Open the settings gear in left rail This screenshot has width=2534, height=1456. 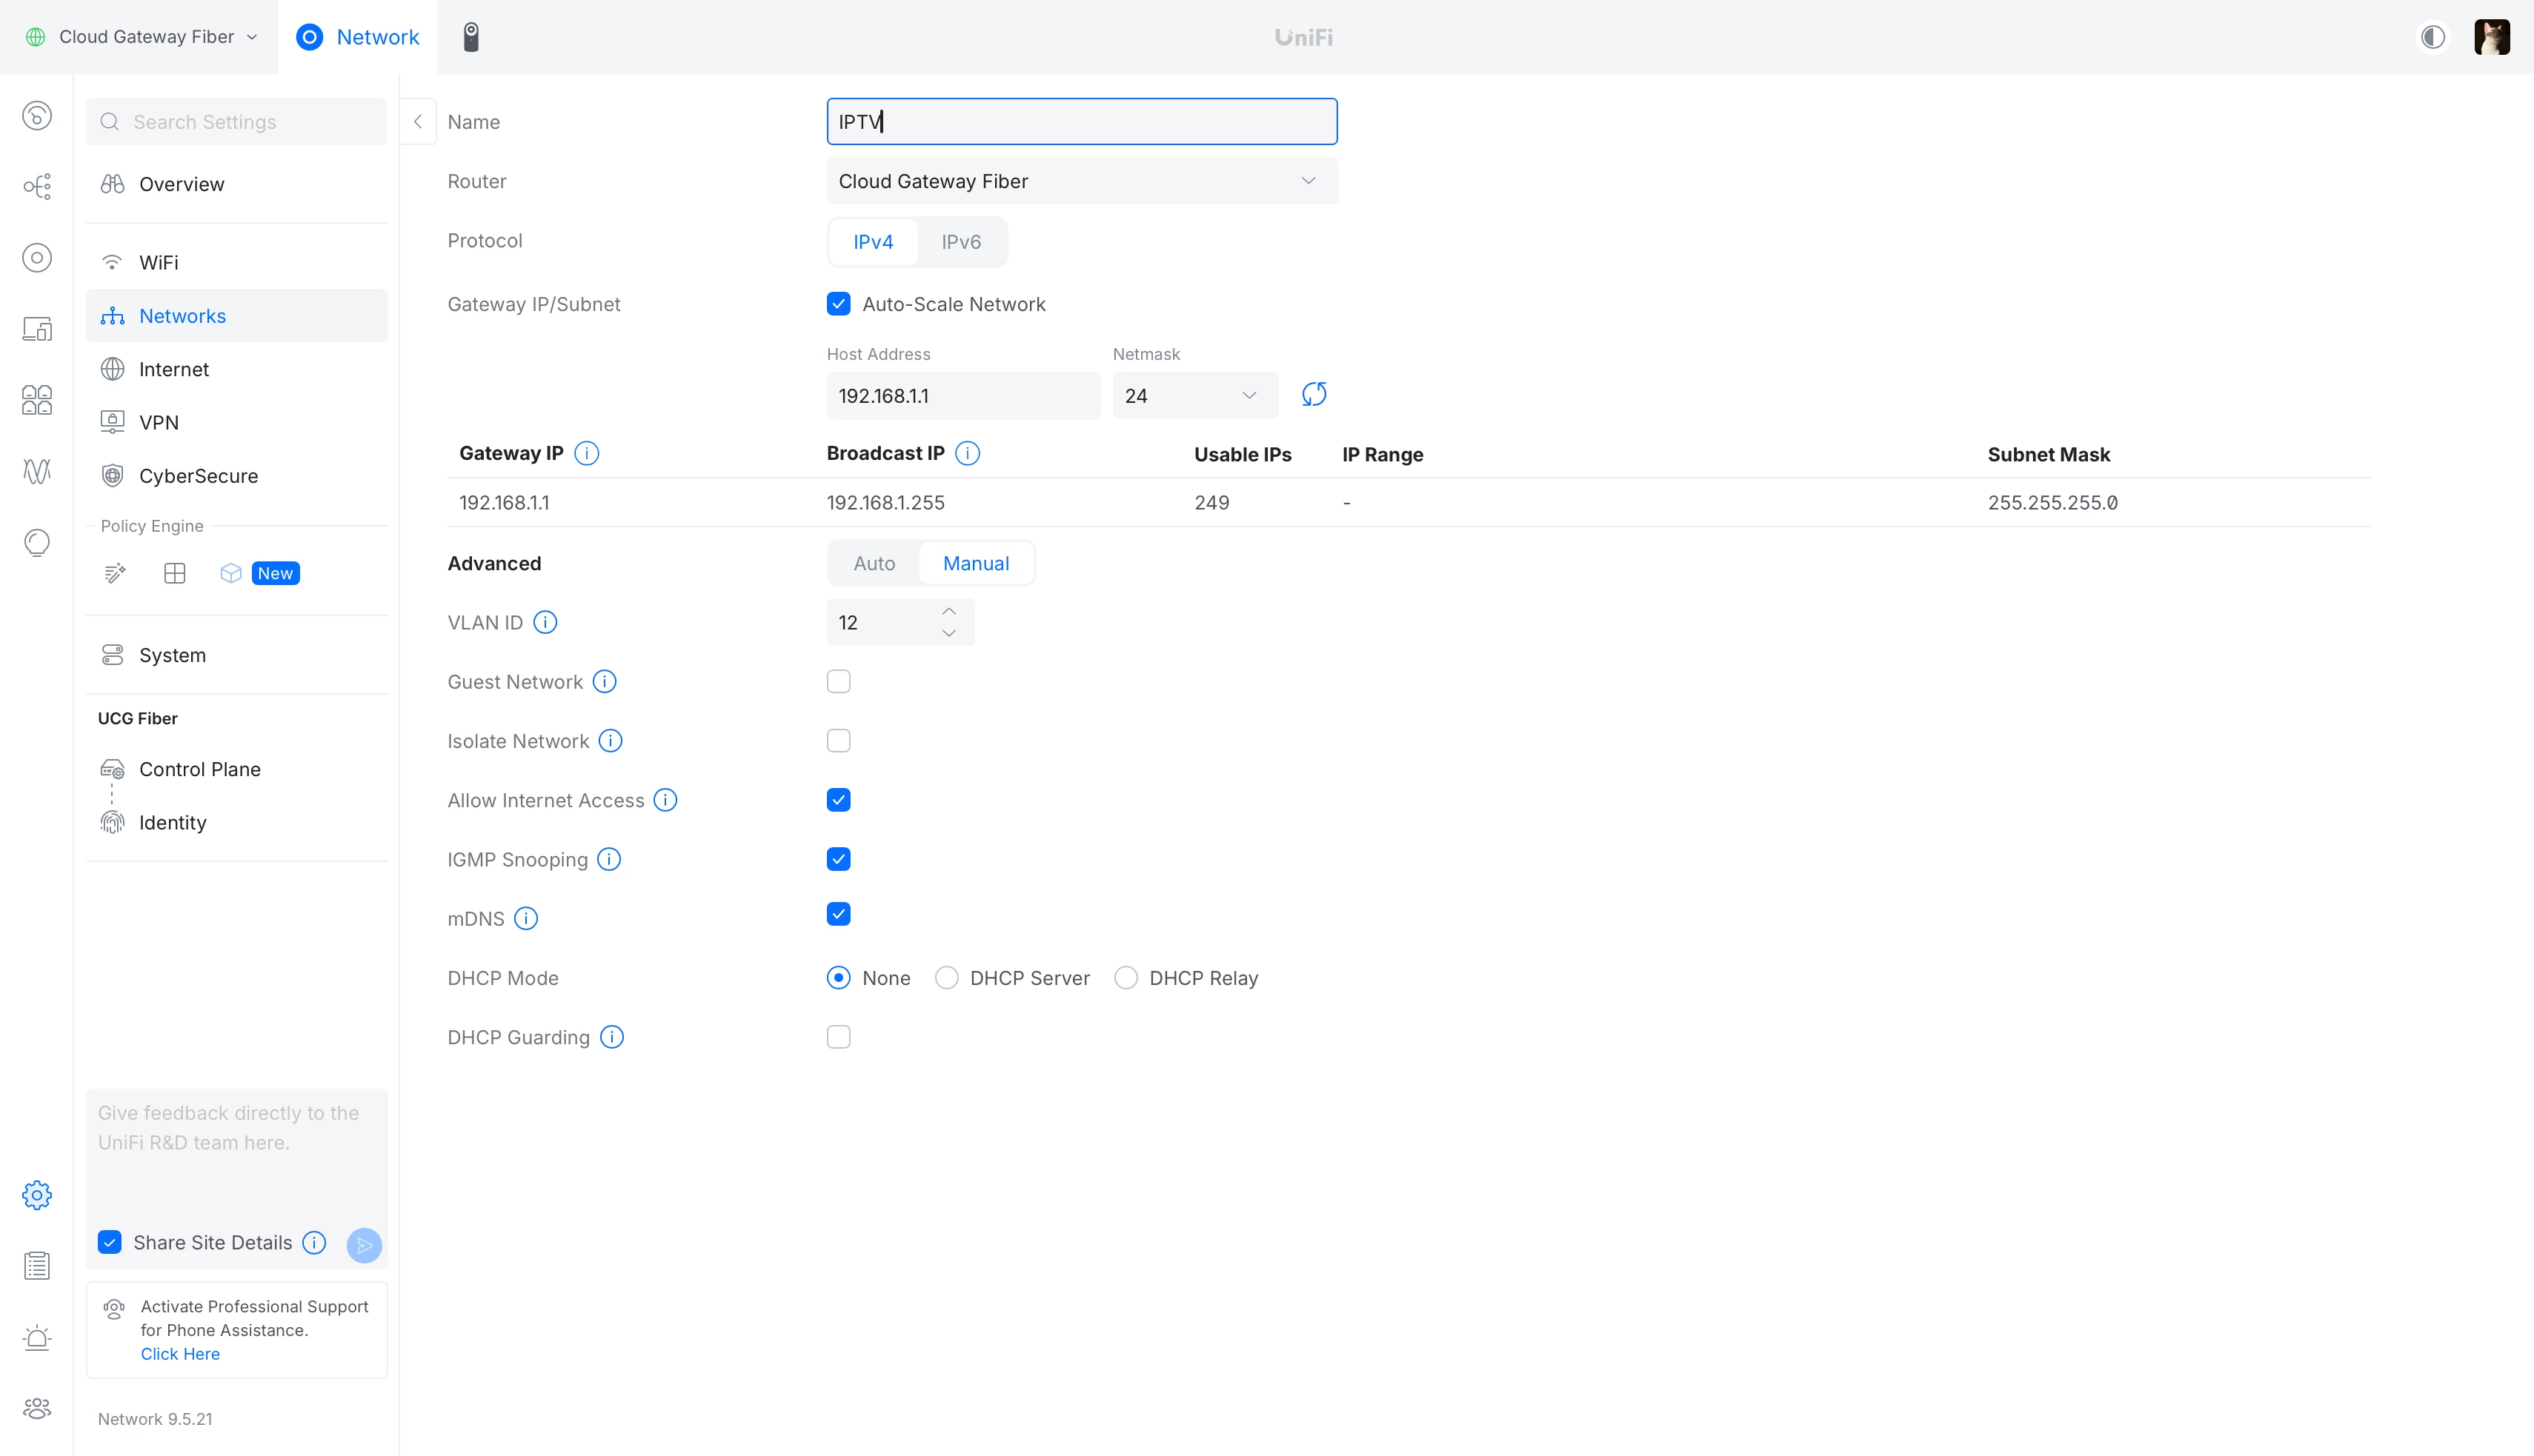pos(37,1195)
